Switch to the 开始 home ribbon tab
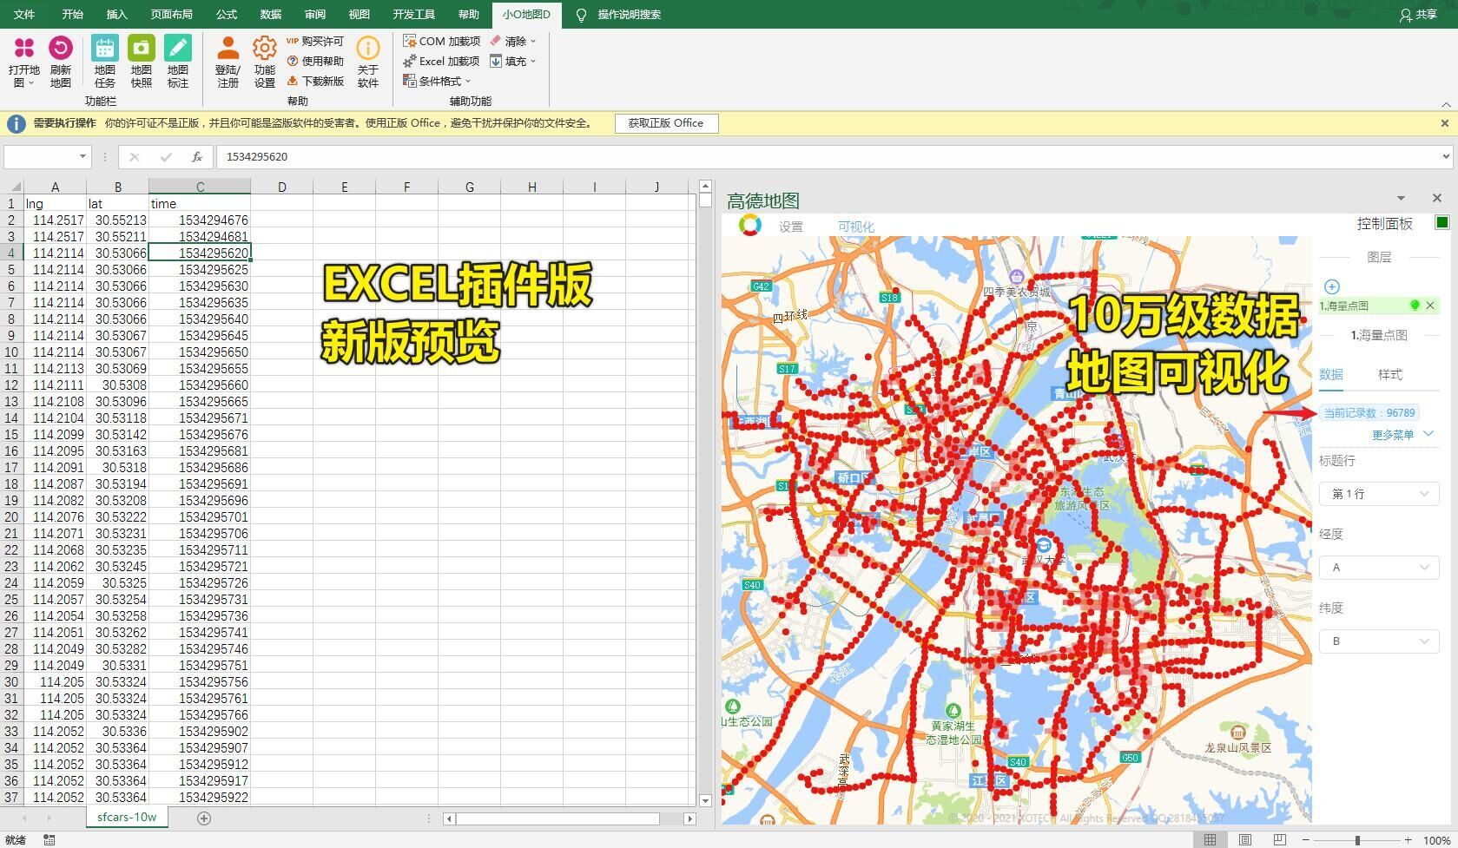The height and width of the screenshot is (848, 1458). pyautogui.click(x=73, y=15)
